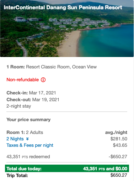Click the $43.65 taxes amount
Viewport: 134px width, 181px height.
pyautogui.click(x=120, y=145)
